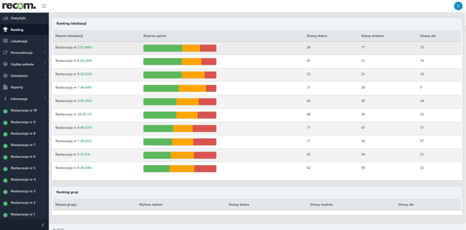Click the Szybka ankieta question icon
The image size is (466, 230).
click(x=5, y=64)
